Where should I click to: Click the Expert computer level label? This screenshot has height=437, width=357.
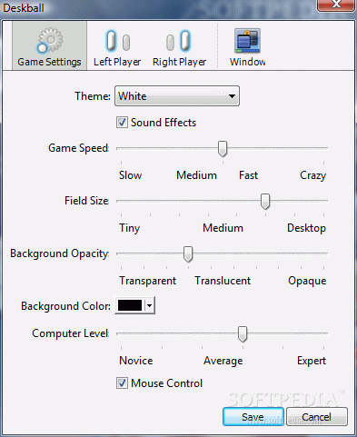(312, 361)
